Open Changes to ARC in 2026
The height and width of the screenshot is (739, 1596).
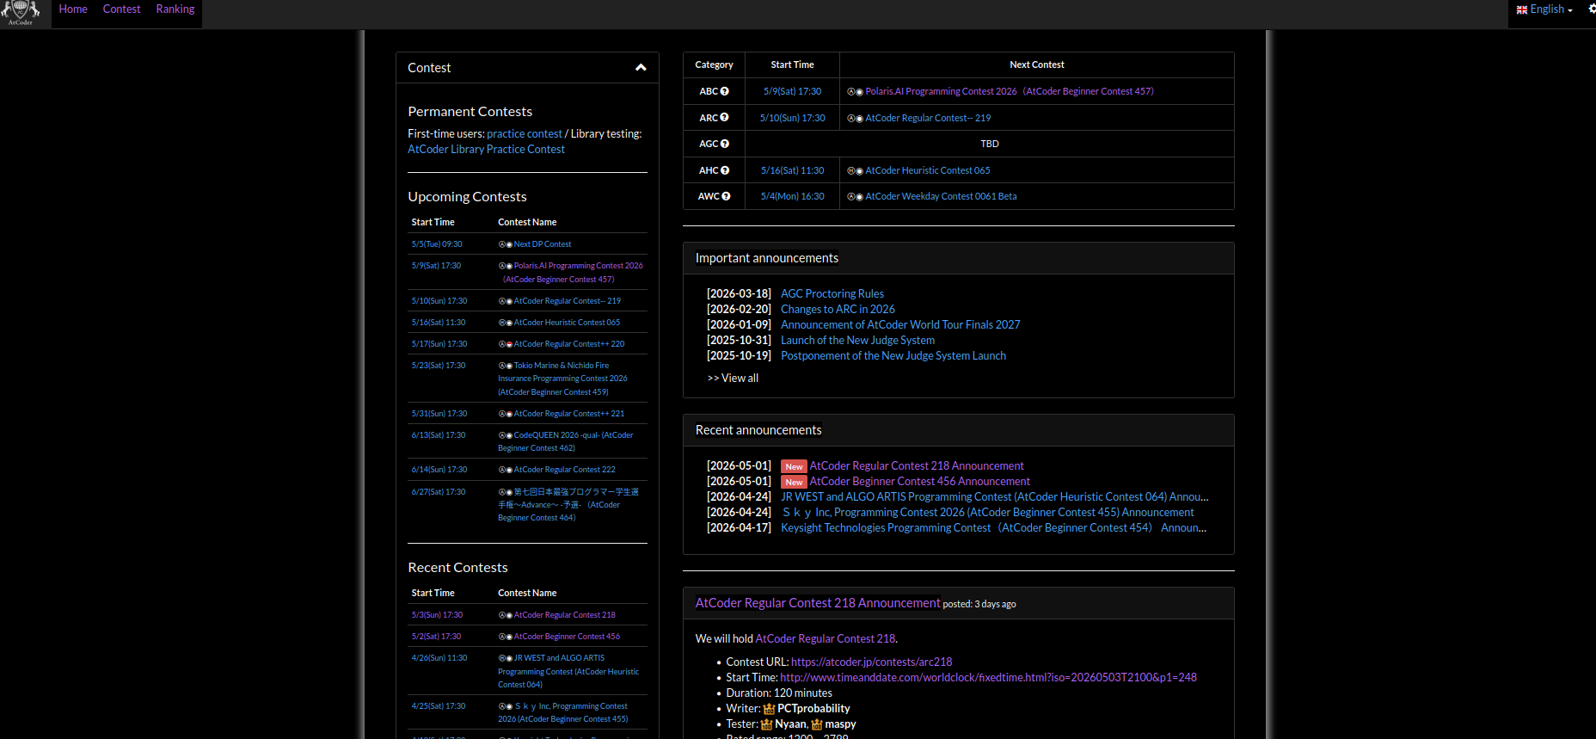point(838,310)
